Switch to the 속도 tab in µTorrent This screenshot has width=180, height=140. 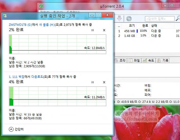tap(148, 60)
